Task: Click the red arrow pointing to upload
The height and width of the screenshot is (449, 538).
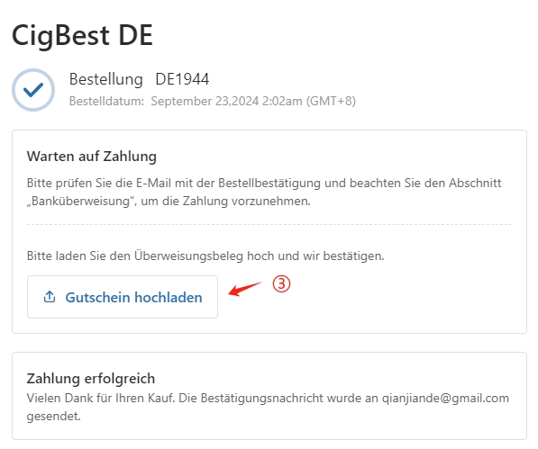Action: coord(245,289)
